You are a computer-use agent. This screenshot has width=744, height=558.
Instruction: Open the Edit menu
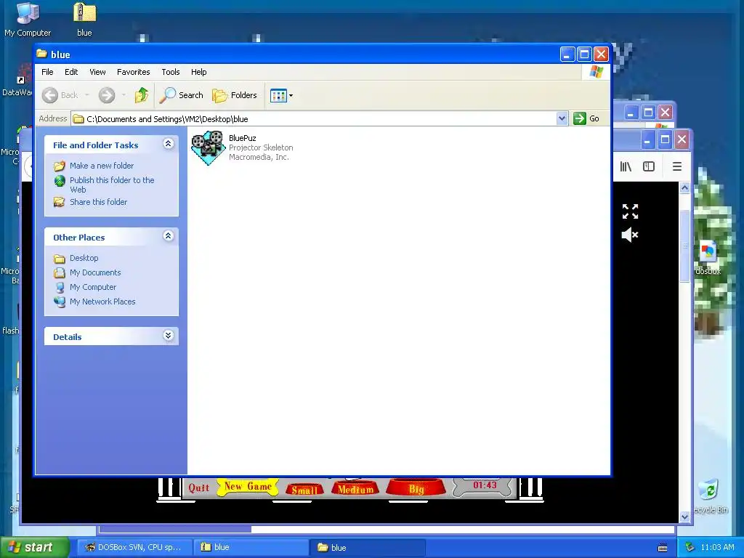71,72
